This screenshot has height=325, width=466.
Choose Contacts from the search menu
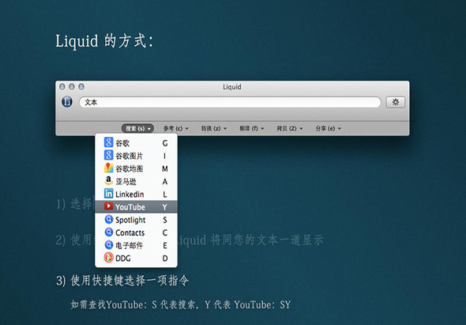tap(136, 232)
